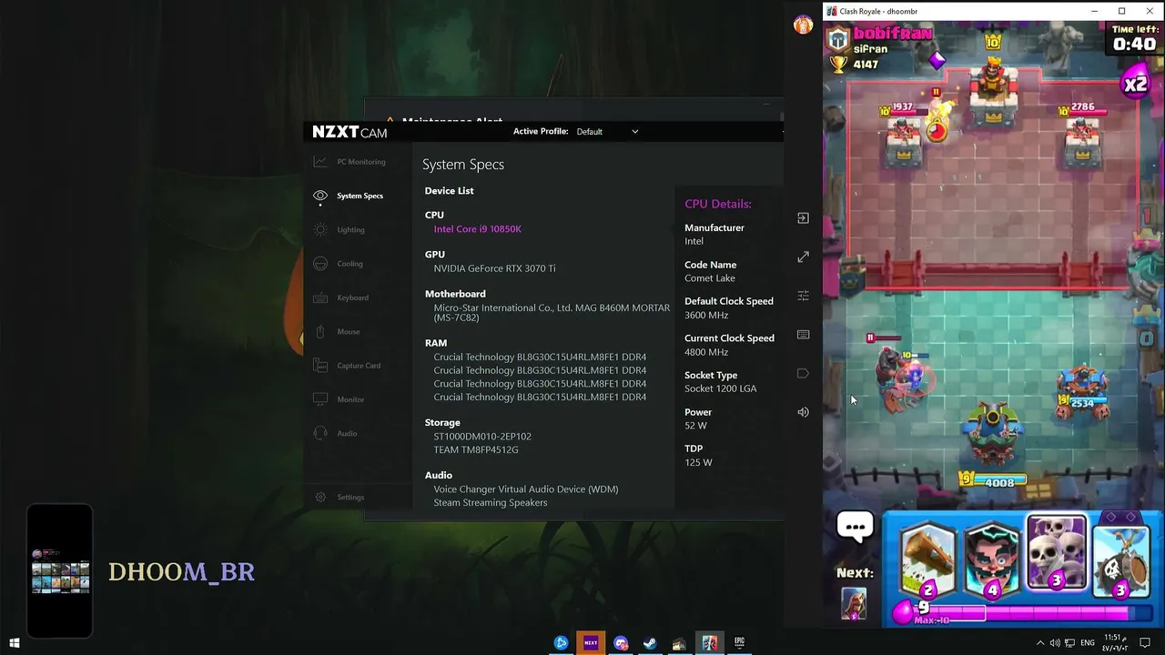This screenshot has width=1165, height=655.
Task: Select the Log card in Clash Royale hand
Action: pyautogui.click(x=927, y=559)
